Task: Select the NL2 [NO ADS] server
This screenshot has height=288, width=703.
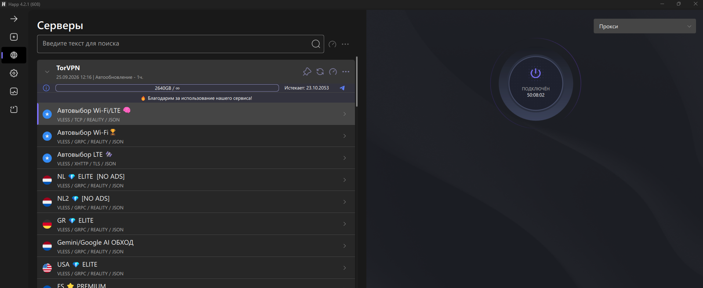Action: 196,202
